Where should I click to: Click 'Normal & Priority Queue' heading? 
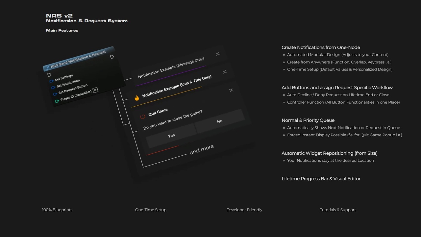coord(308,120)
